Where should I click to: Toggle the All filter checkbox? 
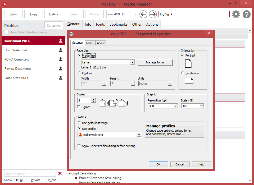[16, 180]
